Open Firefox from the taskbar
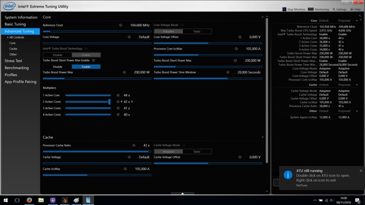This screenshot has width=365, height=205. point(29,200)
